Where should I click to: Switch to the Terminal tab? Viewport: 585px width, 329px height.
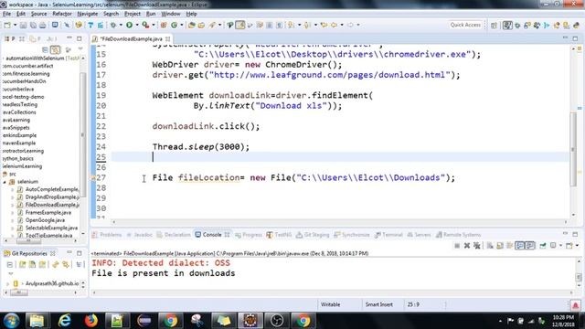click(x=388, y=235)
